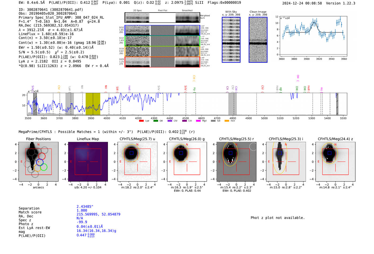Click the 2024-12-24 00:08:58 timestamp
Viewport: 374px width, 254px height.
(x=302, y=3)
